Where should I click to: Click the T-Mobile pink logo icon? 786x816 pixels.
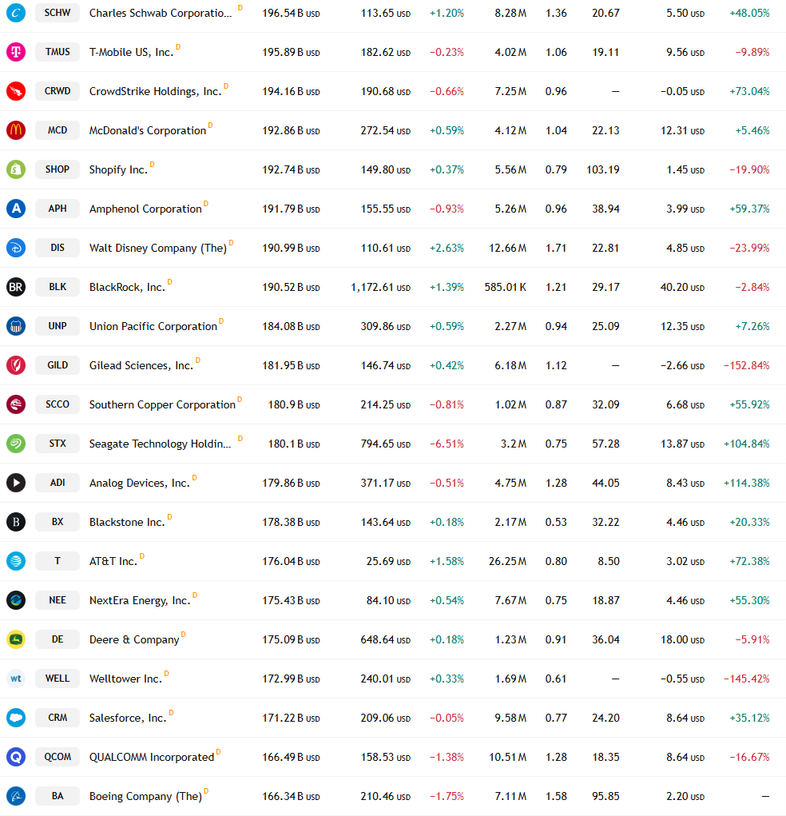(16, 52)
